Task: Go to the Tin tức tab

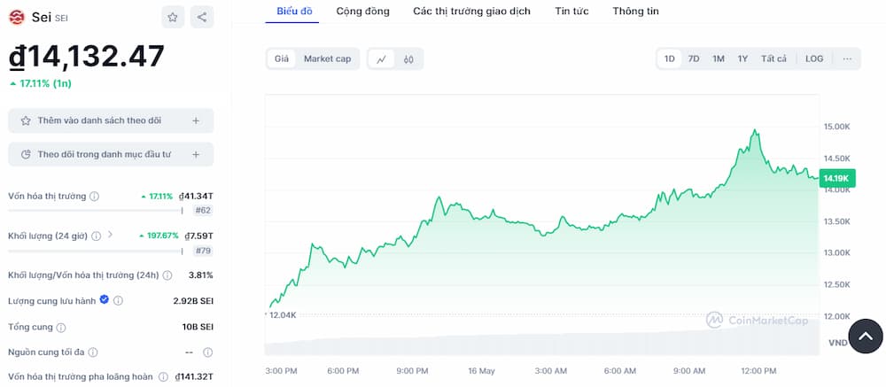Action: point(571,12)
